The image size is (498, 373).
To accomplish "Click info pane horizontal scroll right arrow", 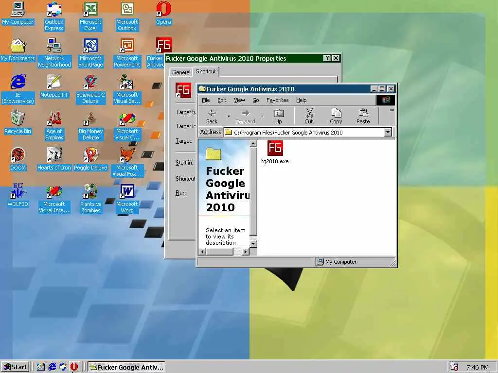I will (245, 252).
